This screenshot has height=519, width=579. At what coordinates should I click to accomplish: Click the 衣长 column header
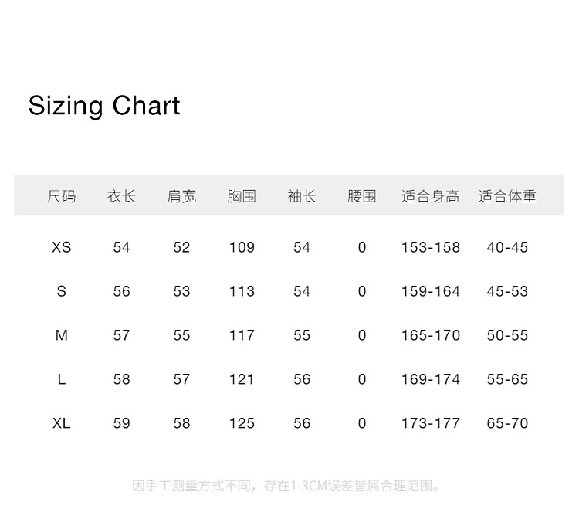121,196
